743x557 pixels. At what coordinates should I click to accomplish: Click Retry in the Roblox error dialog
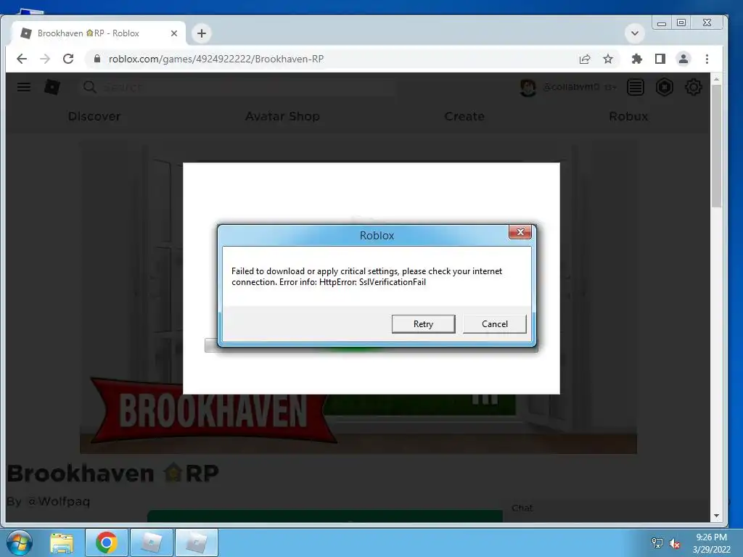[x=423, y=324]
